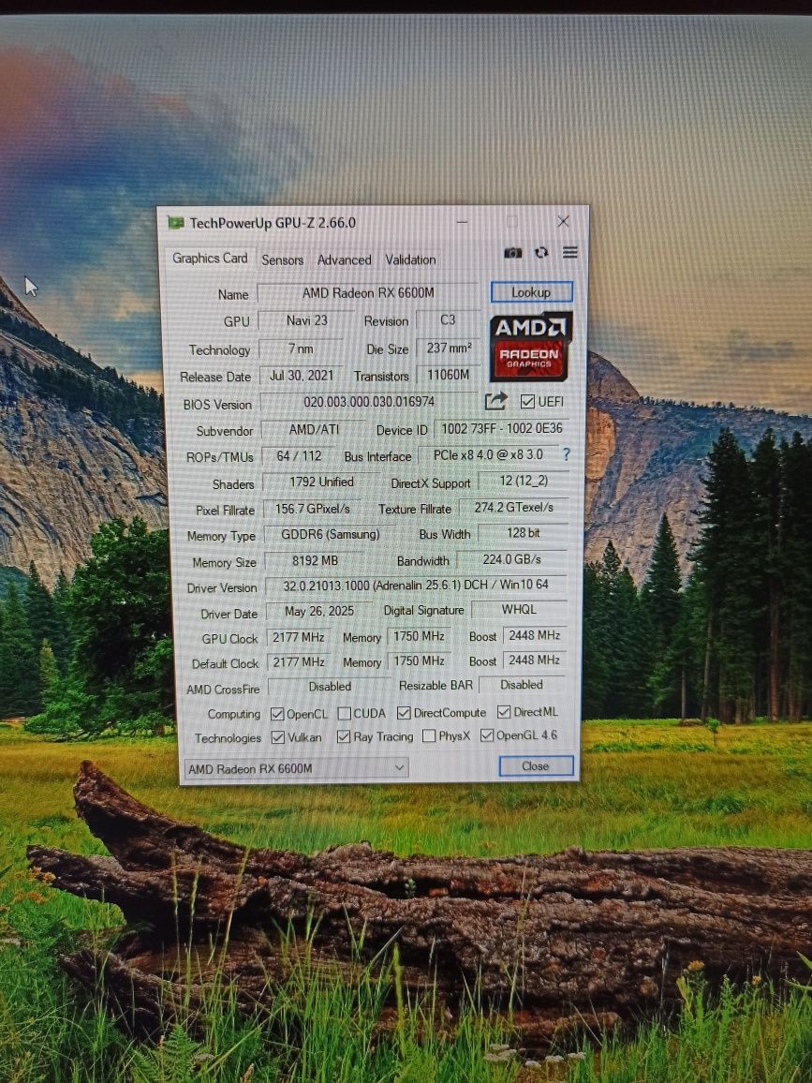Click the Memory Type GDDR6 (Samsung)
This screenshot has width=812, height=1083.
pos(330,535)
